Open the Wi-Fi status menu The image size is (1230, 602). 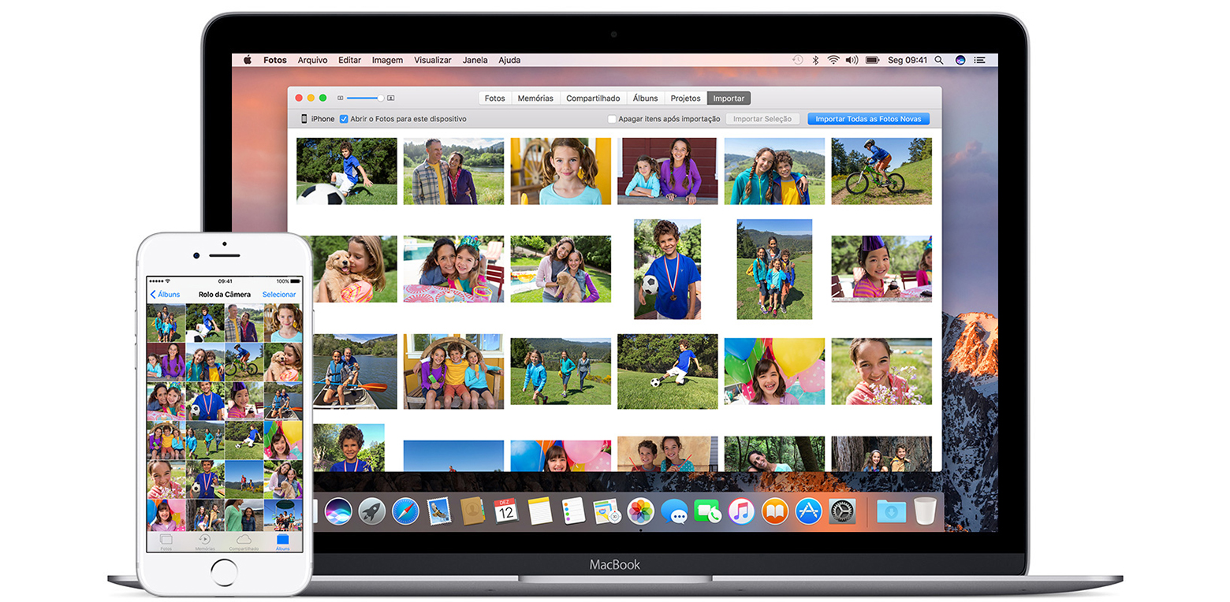point(833,60)
